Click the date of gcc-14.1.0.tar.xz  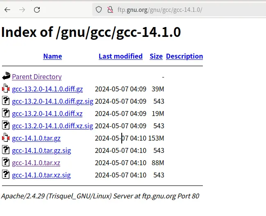[120, 163]
